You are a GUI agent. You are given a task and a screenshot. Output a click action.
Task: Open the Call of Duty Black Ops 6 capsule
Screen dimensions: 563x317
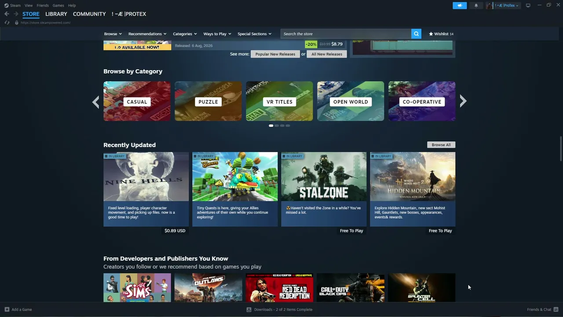click(351, 288)
